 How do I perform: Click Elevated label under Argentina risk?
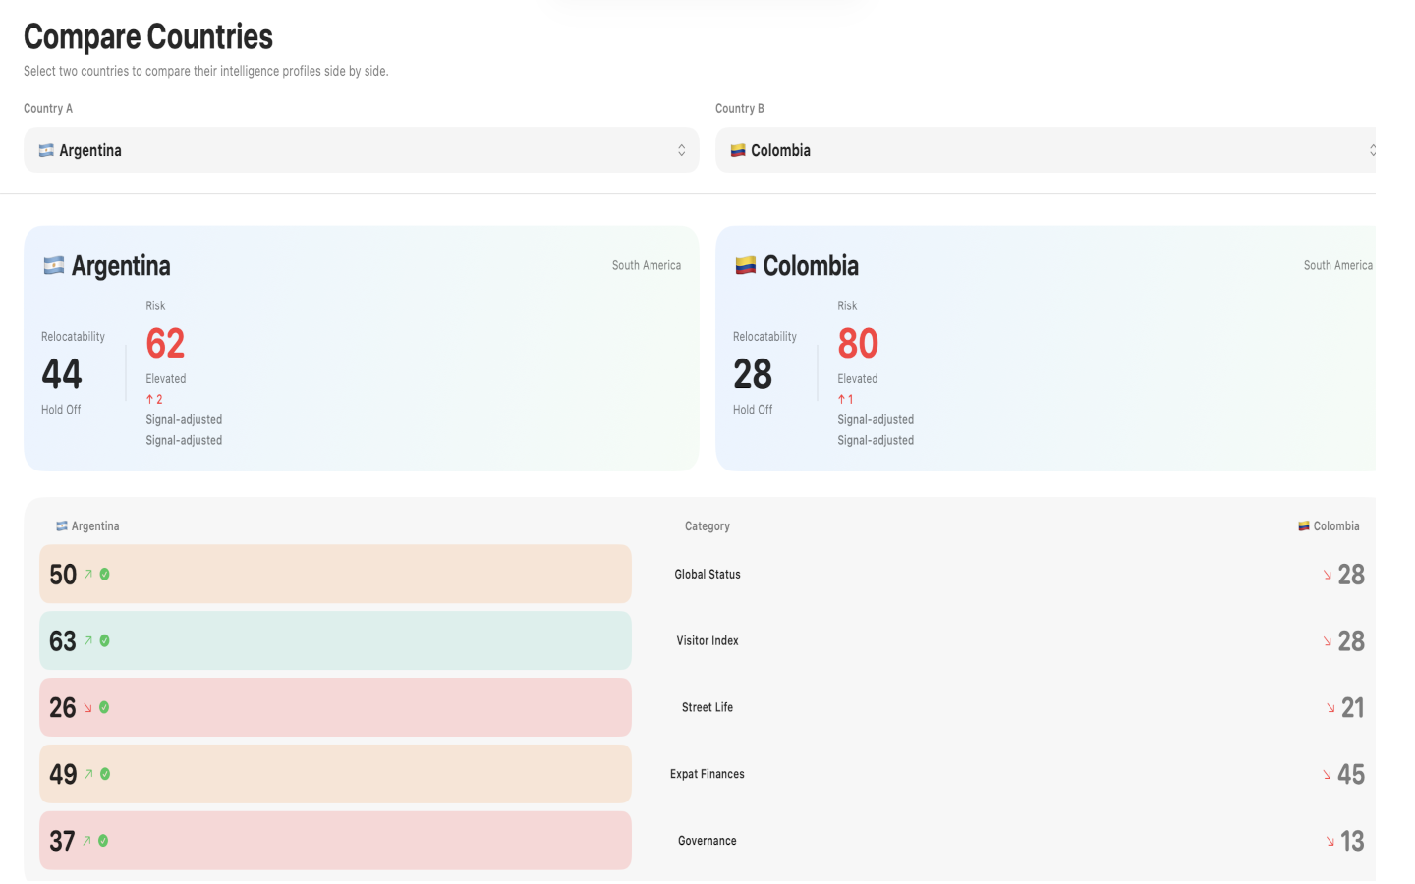point(166,379)
